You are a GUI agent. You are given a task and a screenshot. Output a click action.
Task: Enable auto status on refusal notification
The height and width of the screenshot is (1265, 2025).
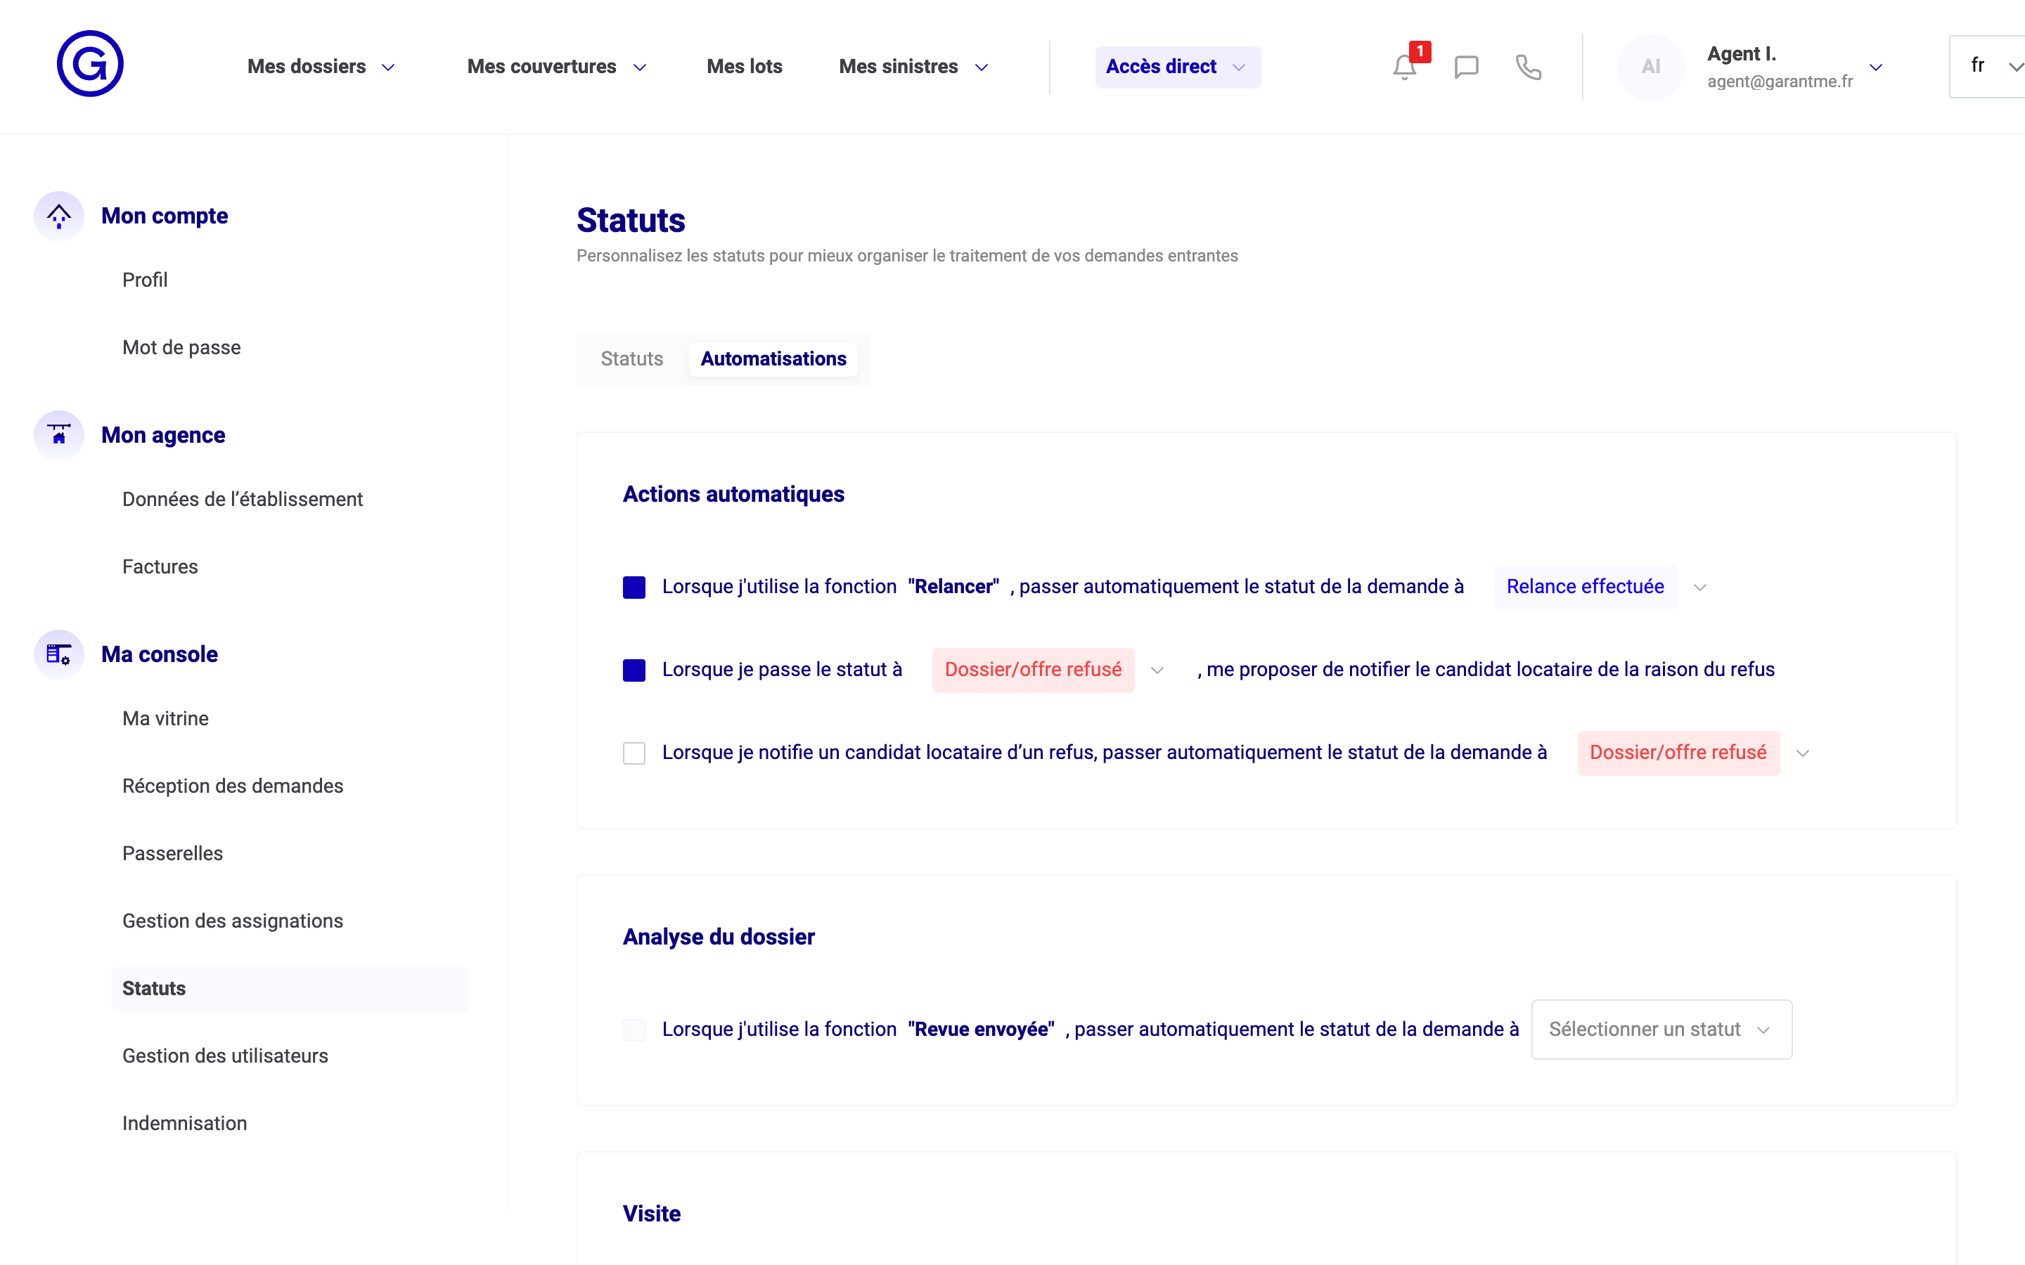coord(634,753)
